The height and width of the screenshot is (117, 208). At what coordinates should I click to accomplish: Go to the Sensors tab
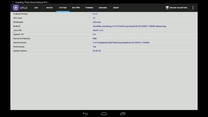[103, 8]
